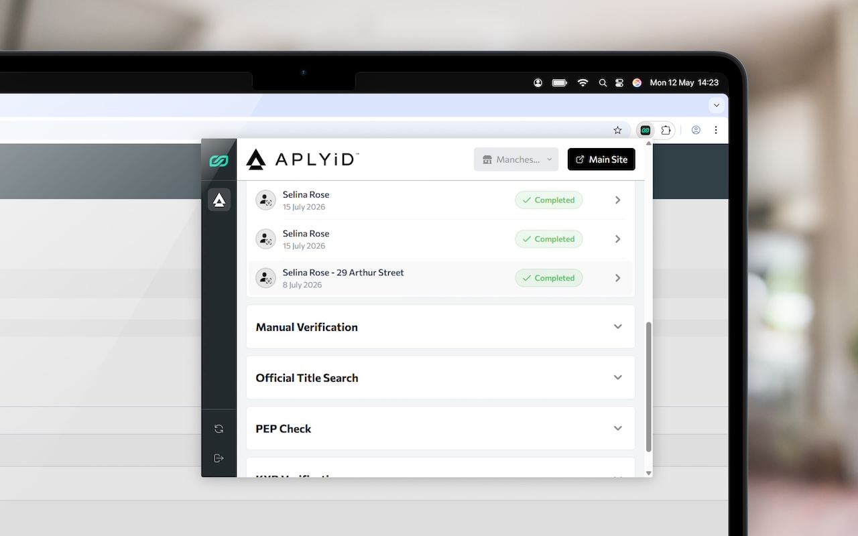Click the 'PEP Check' heading
858x536 pixels.
click(x=284, y=429)
